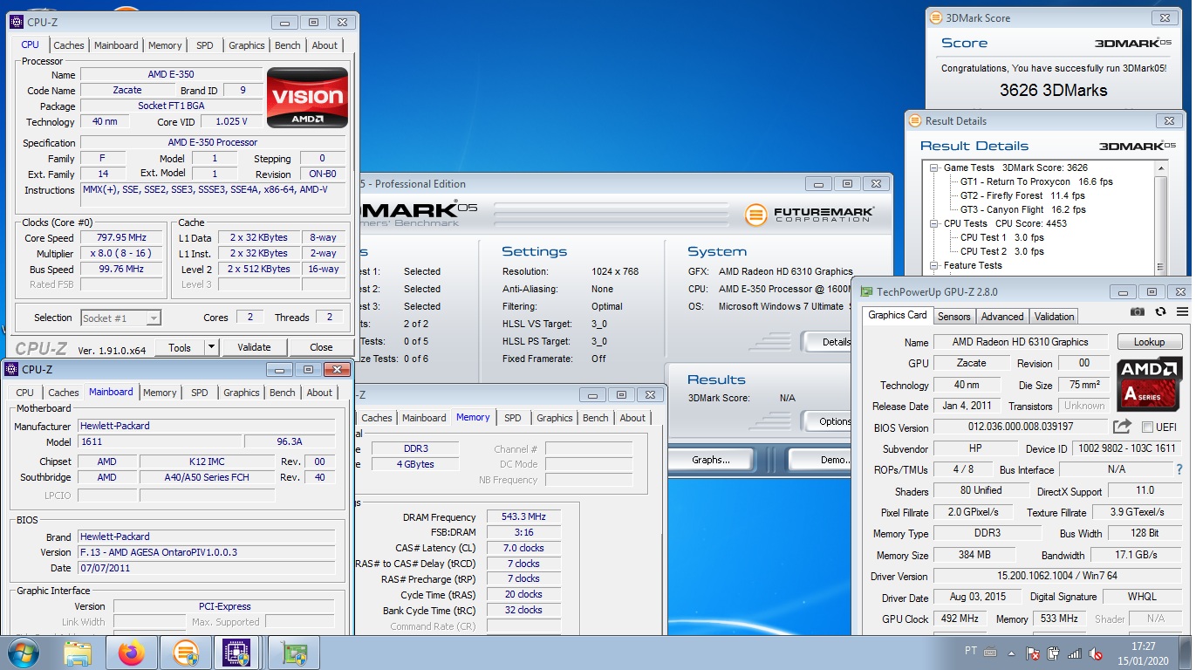Click the CPU-Z title bar icon of the CPU window
Screen dimensions: 1196x670
(16, 22)
